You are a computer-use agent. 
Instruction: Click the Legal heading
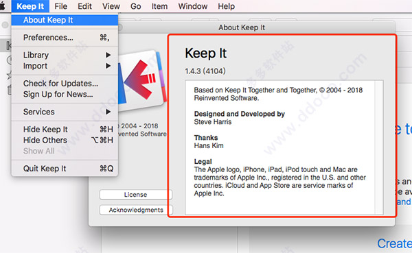(203, 161)
